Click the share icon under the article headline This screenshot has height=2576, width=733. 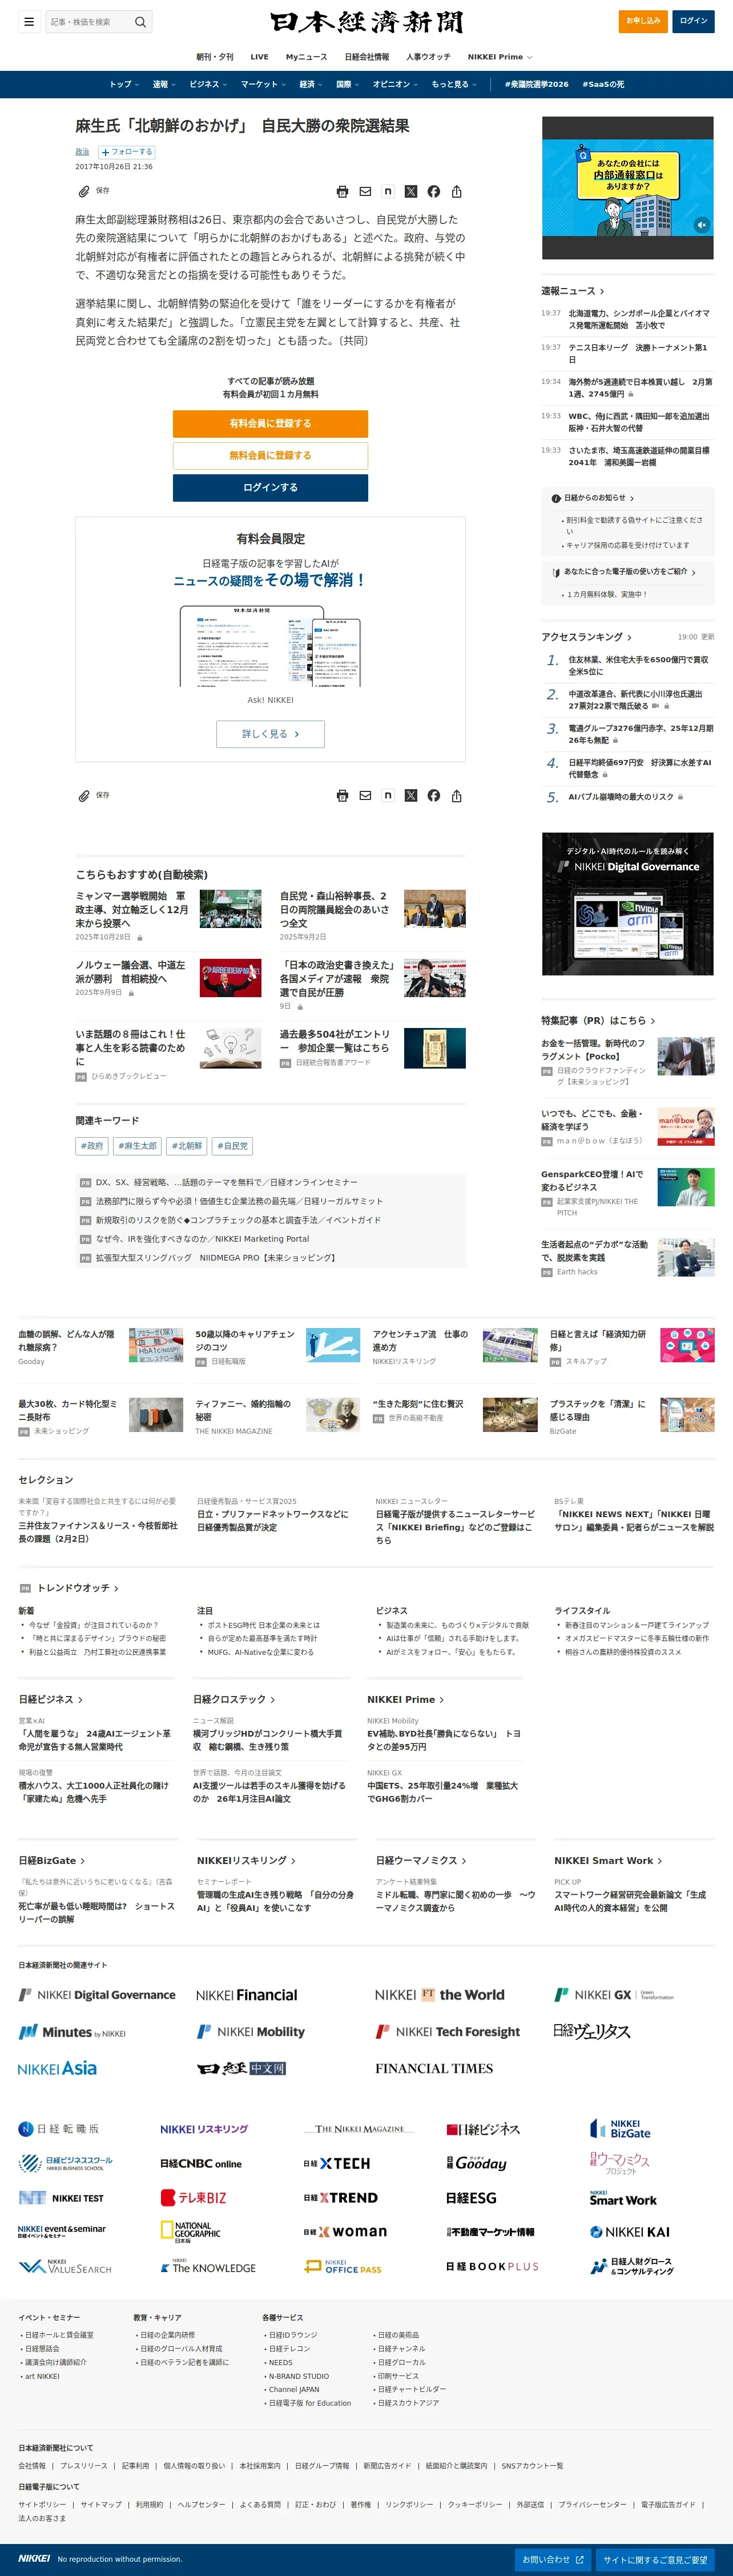(x=456, y=191)
